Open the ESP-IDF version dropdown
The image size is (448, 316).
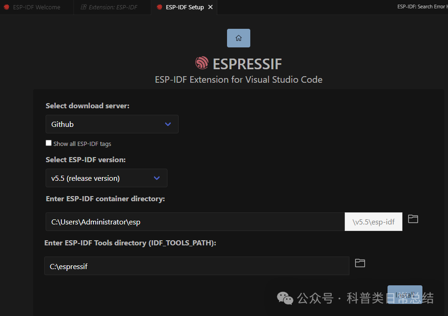coord(106,178)
